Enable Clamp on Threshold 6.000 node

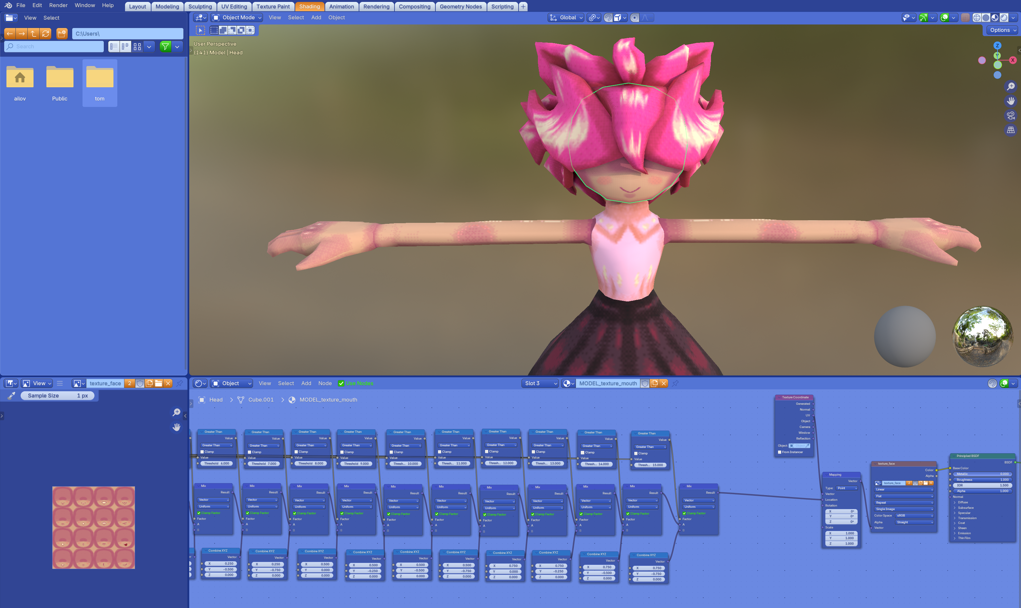pos(202,452)
